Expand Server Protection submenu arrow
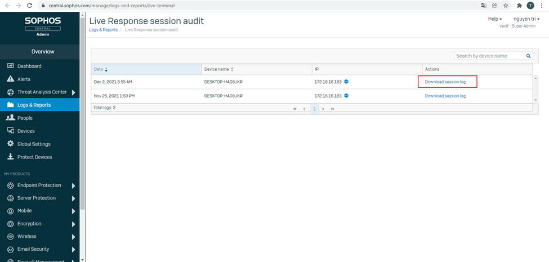 coord(74,198)
